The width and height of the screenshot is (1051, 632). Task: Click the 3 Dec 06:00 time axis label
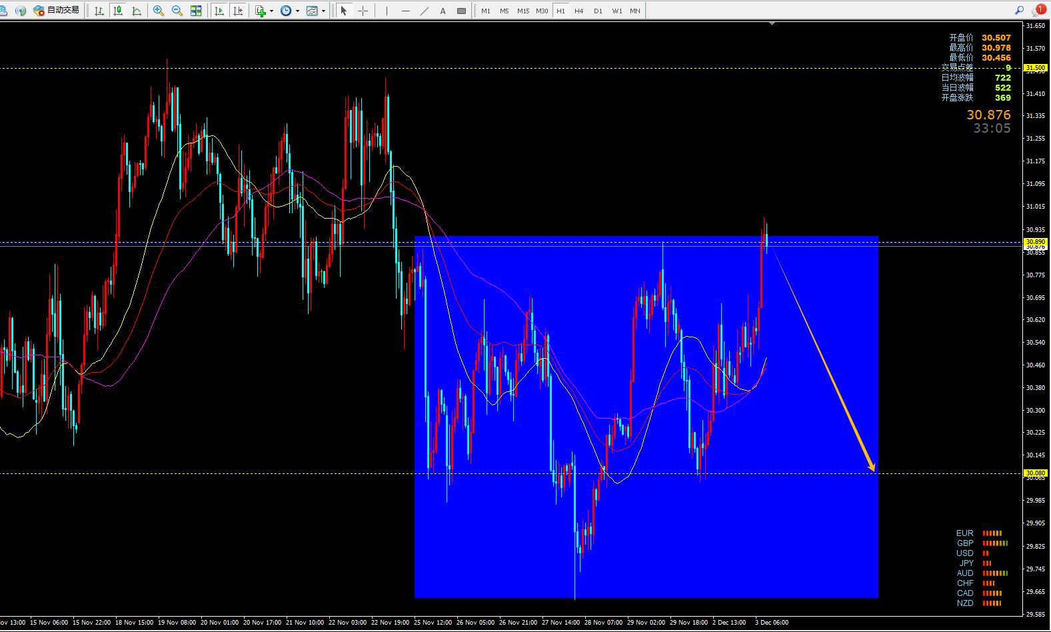(772, 623)
